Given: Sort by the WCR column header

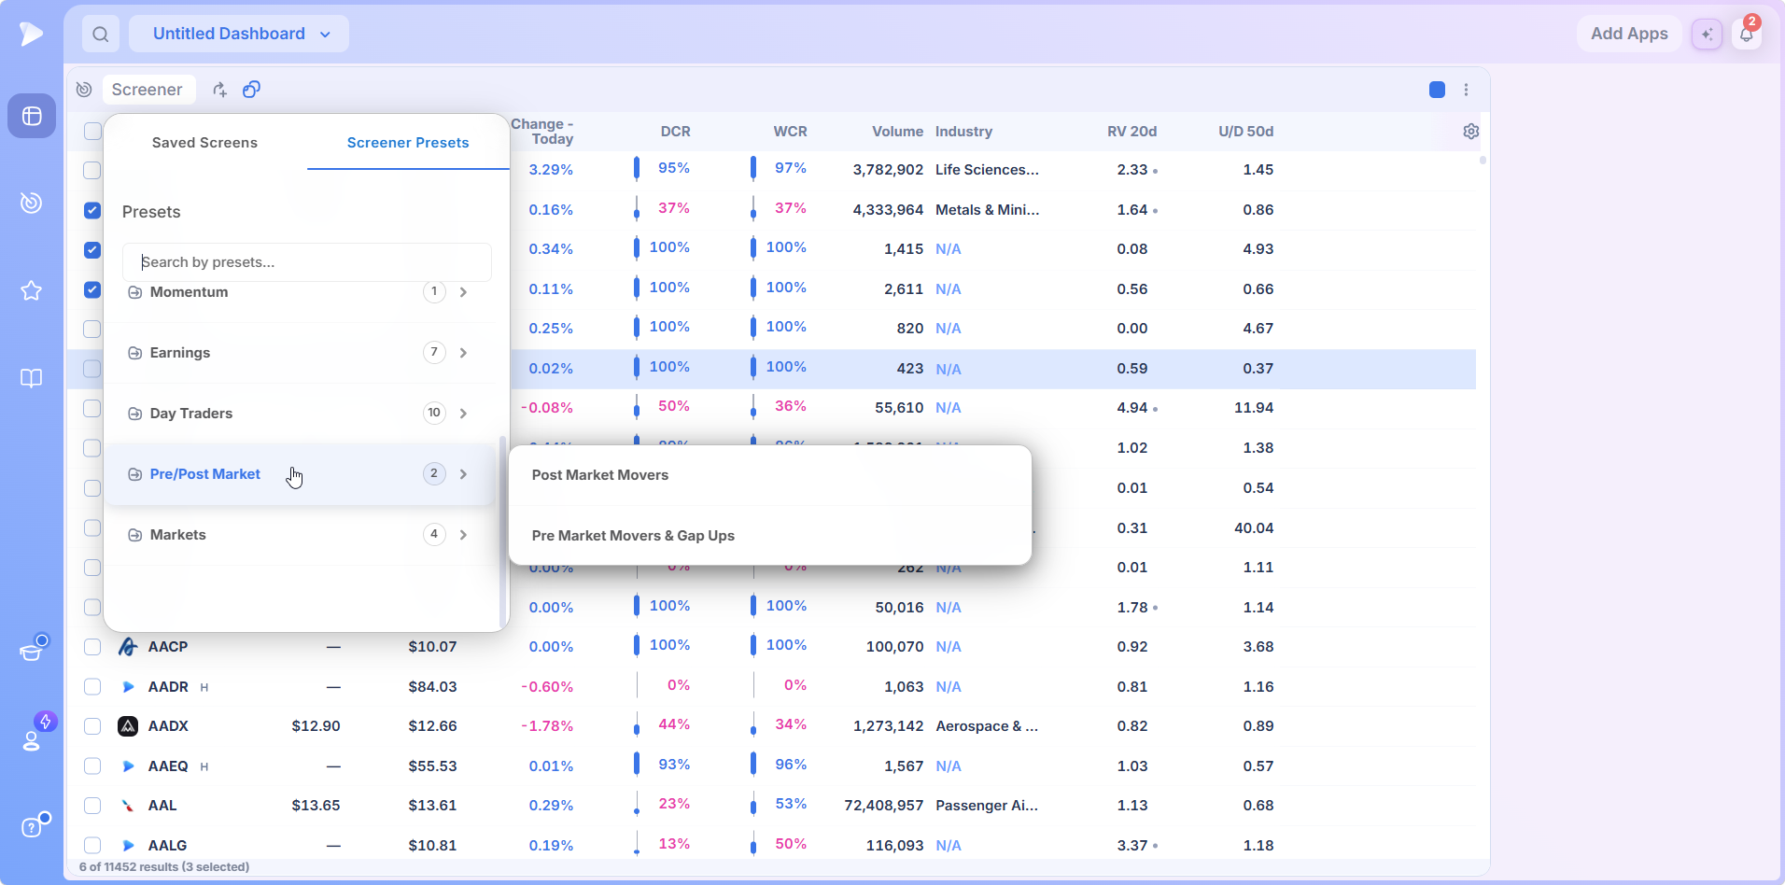Looking at the screenshot, I should [790, 132].
